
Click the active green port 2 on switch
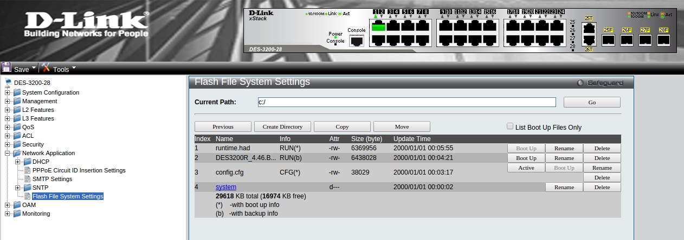click(x=378, y=26)
